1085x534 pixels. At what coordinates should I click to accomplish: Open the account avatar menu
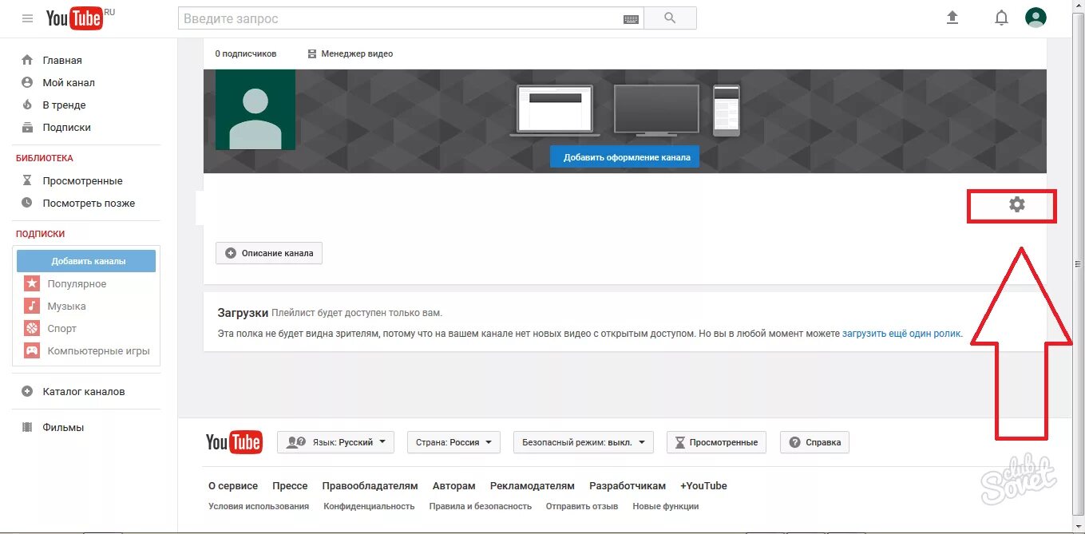point(1036,17)
